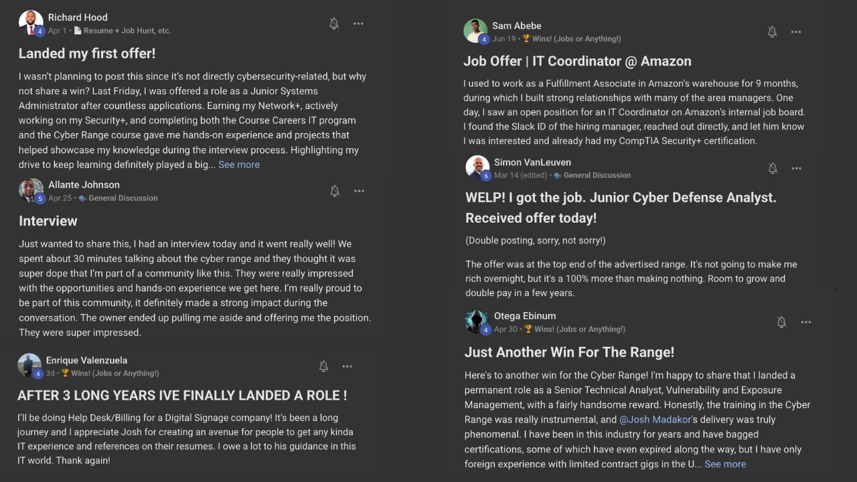Image resolution: width=857 pixels, height=482 pixels.
Task: Toggle notification bell on Sam Abebe's post
Action: tap(772, 32)
